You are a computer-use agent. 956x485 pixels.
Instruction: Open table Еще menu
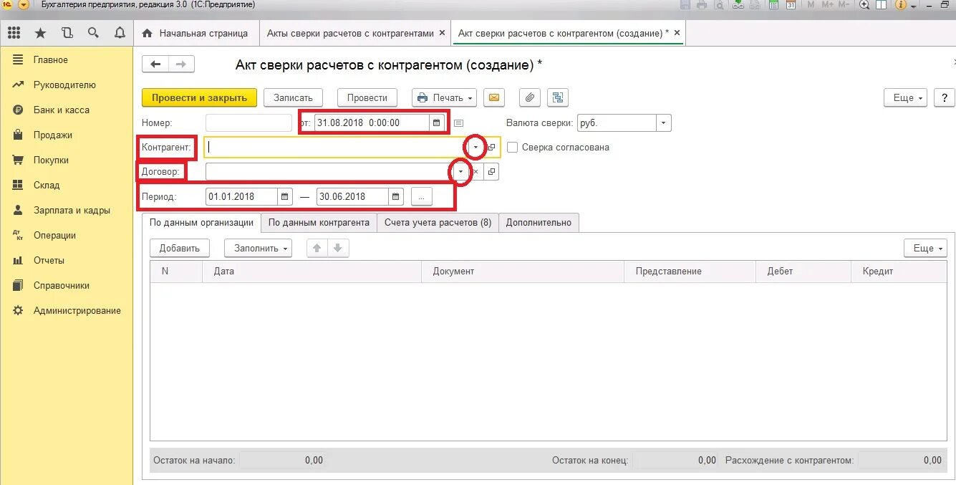(926, 249)
